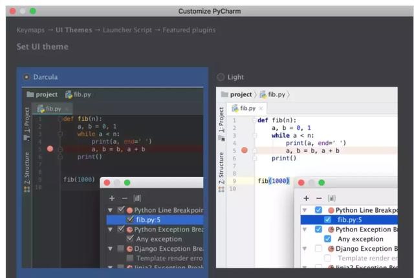Click Python Exception Breakpoint icon in Light dialog
414x278 pixels.
(331, 230)
